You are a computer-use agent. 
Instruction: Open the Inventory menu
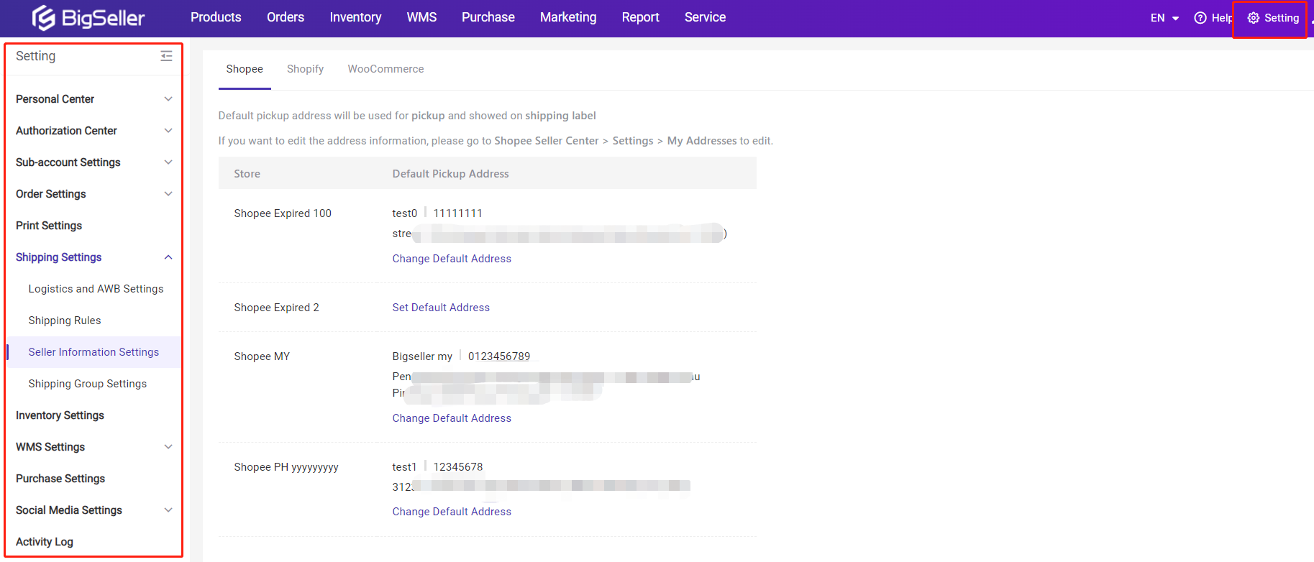(x=355, y=17)
